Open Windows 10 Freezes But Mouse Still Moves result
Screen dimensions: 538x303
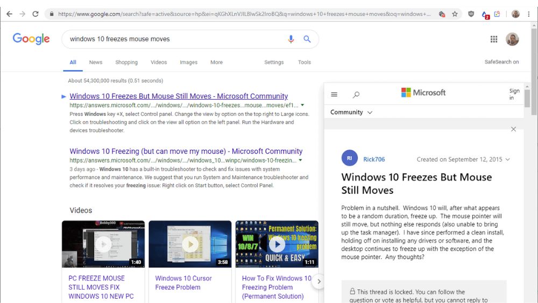[179, 96]
